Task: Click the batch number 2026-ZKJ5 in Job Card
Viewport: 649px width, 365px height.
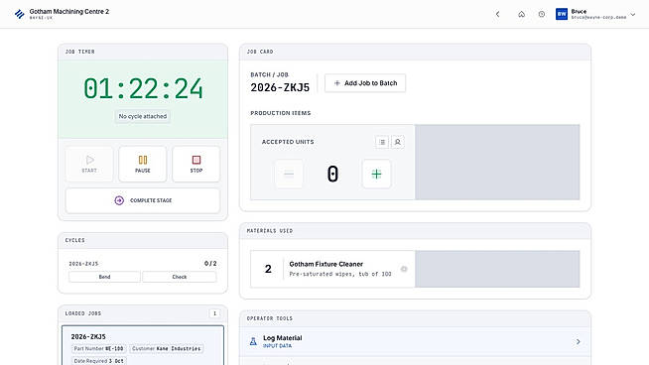Action: [280, 87]
